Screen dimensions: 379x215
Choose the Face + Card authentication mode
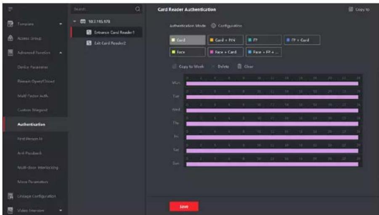coord(225,52)
